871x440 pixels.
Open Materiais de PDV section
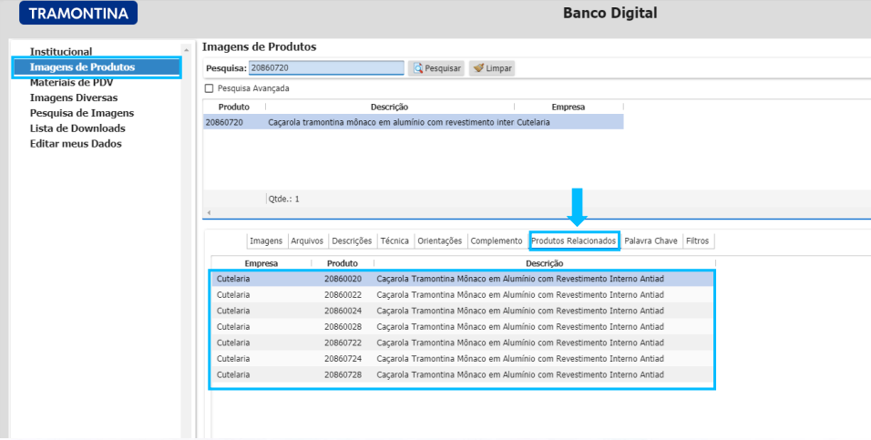[x=71, y=82]
